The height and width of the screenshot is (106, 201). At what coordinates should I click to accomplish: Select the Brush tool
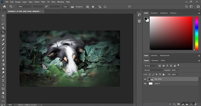click(3, 48)
